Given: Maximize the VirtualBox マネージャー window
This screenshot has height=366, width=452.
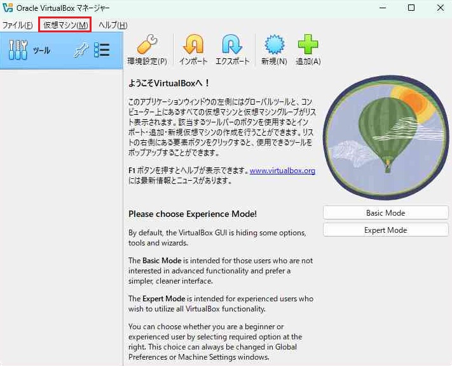Looking at the screenshot, I should tap(411, 8).
